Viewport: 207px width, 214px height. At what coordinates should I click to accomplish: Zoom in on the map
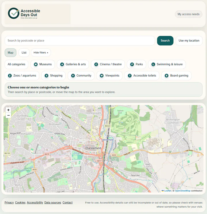coord(8,110)
